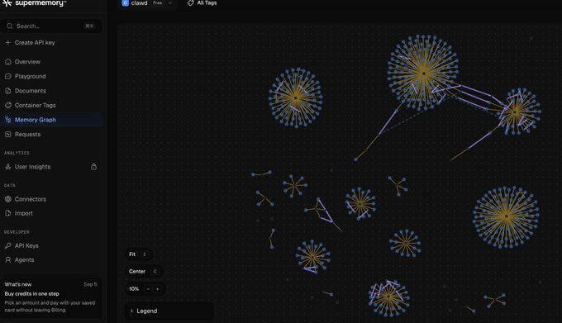The image size is (562, 323).
Task: Open the Import page
Action: (x=52, y=213)
